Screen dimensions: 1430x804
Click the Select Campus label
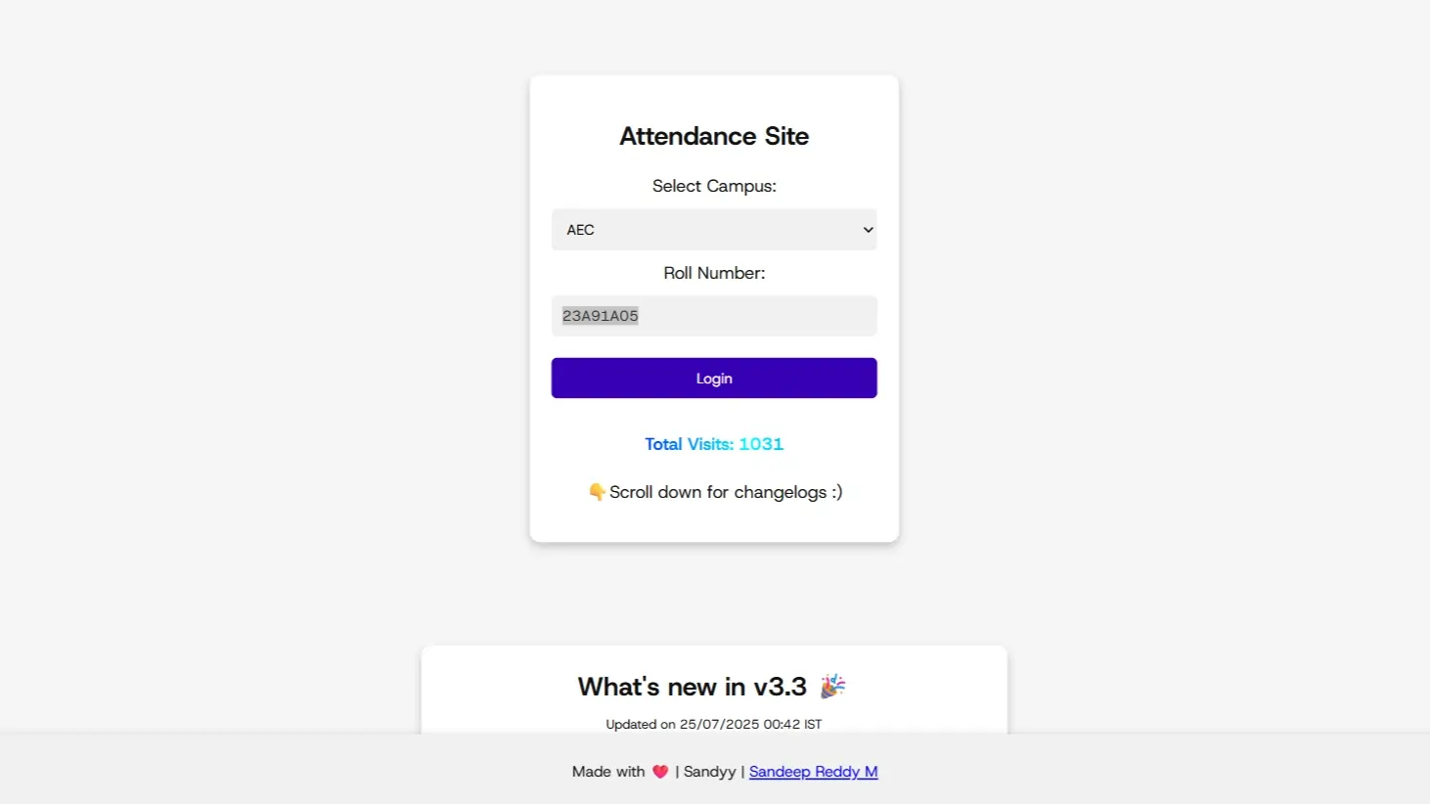pos(714,186)
